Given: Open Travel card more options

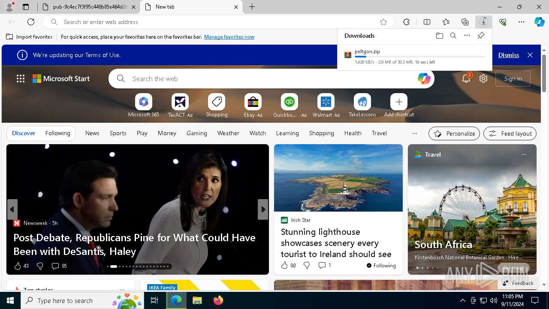Looking at the screenshot, I should point(523,154).
